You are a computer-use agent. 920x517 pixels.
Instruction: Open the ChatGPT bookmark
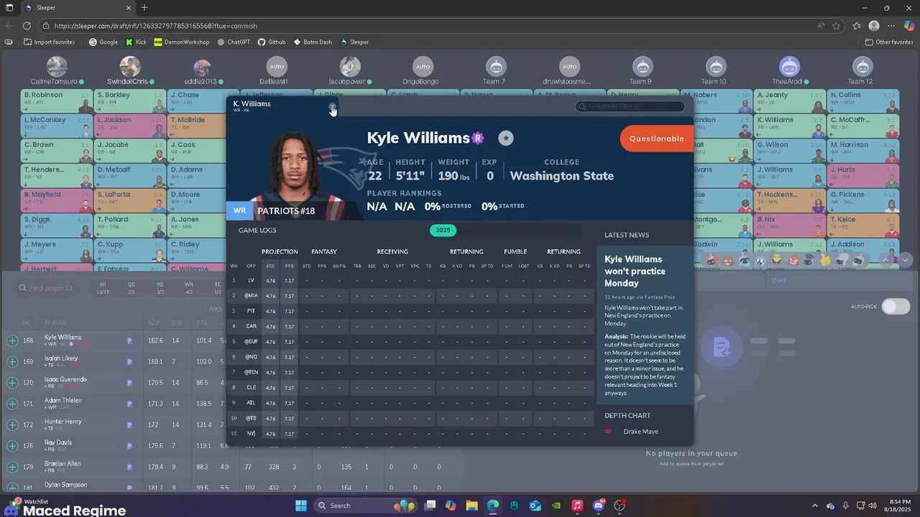234,42
